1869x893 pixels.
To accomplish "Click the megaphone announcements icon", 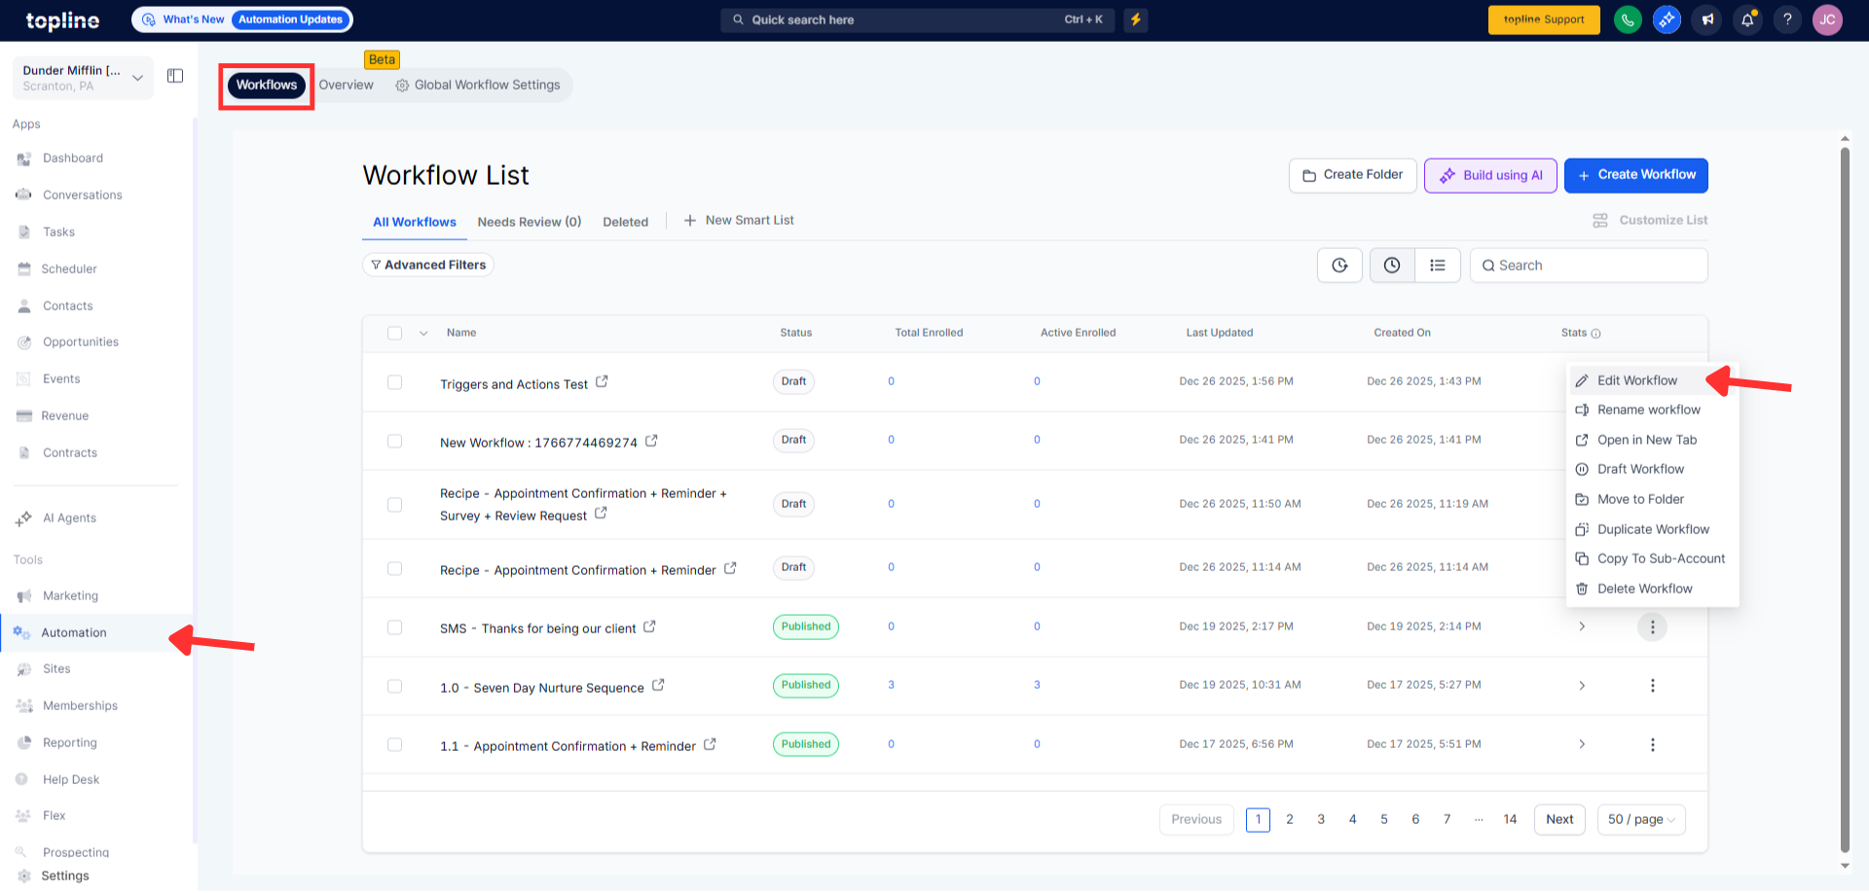I will coord(1707,19).
